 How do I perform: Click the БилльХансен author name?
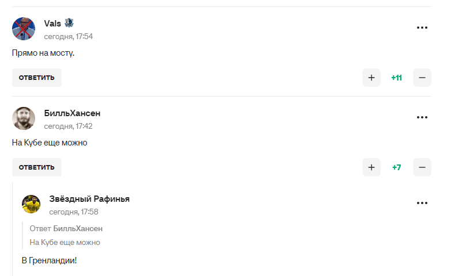coord(72,113)
